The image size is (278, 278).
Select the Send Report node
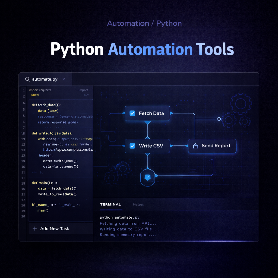(212, 146)
